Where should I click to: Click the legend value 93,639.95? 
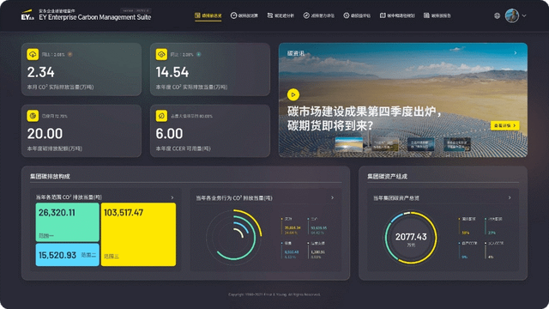click(x=318, y=227)
